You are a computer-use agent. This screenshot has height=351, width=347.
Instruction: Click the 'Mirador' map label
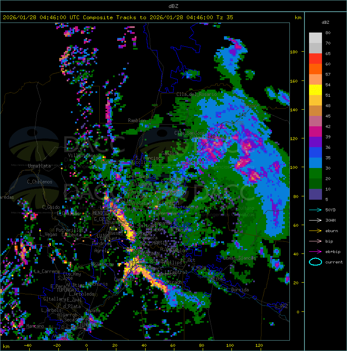click(176, 282)
